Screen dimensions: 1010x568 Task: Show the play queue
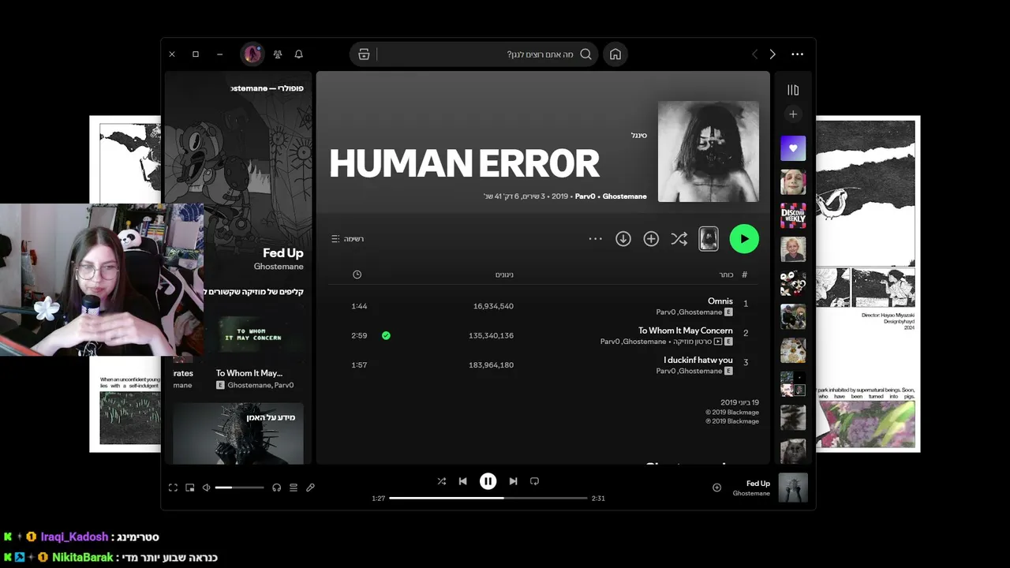pos(294,488)
